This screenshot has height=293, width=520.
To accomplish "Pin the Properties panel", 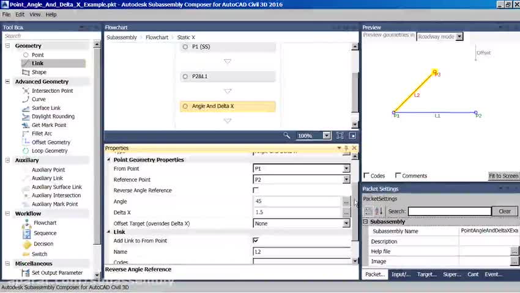I will pos(346,148).
